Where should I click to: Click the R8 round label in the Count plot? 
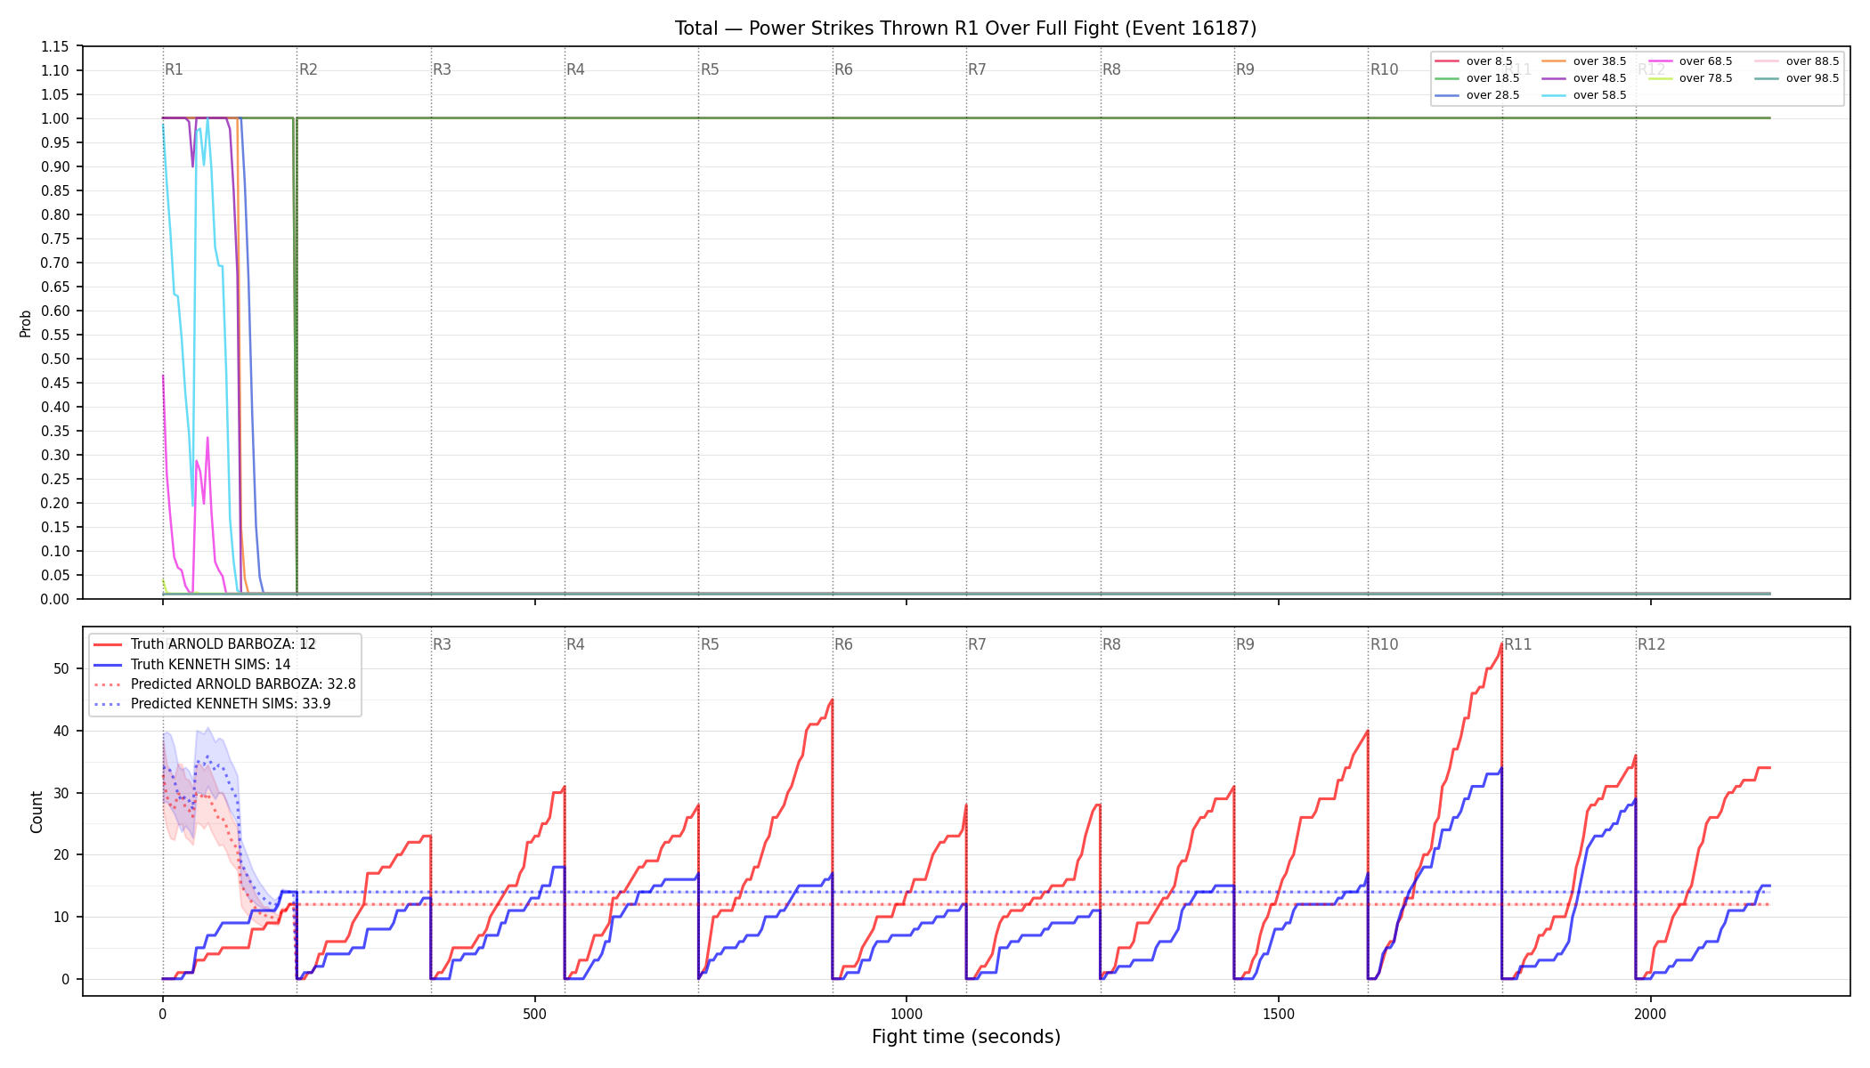[1111, 644]
